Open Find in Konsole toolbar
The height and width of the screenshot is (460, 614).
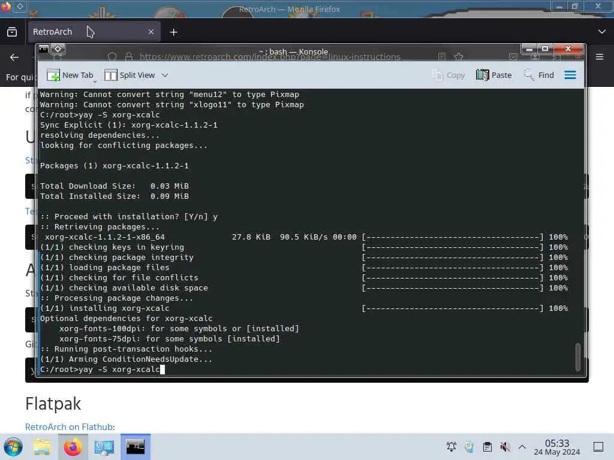coord(539,75)
